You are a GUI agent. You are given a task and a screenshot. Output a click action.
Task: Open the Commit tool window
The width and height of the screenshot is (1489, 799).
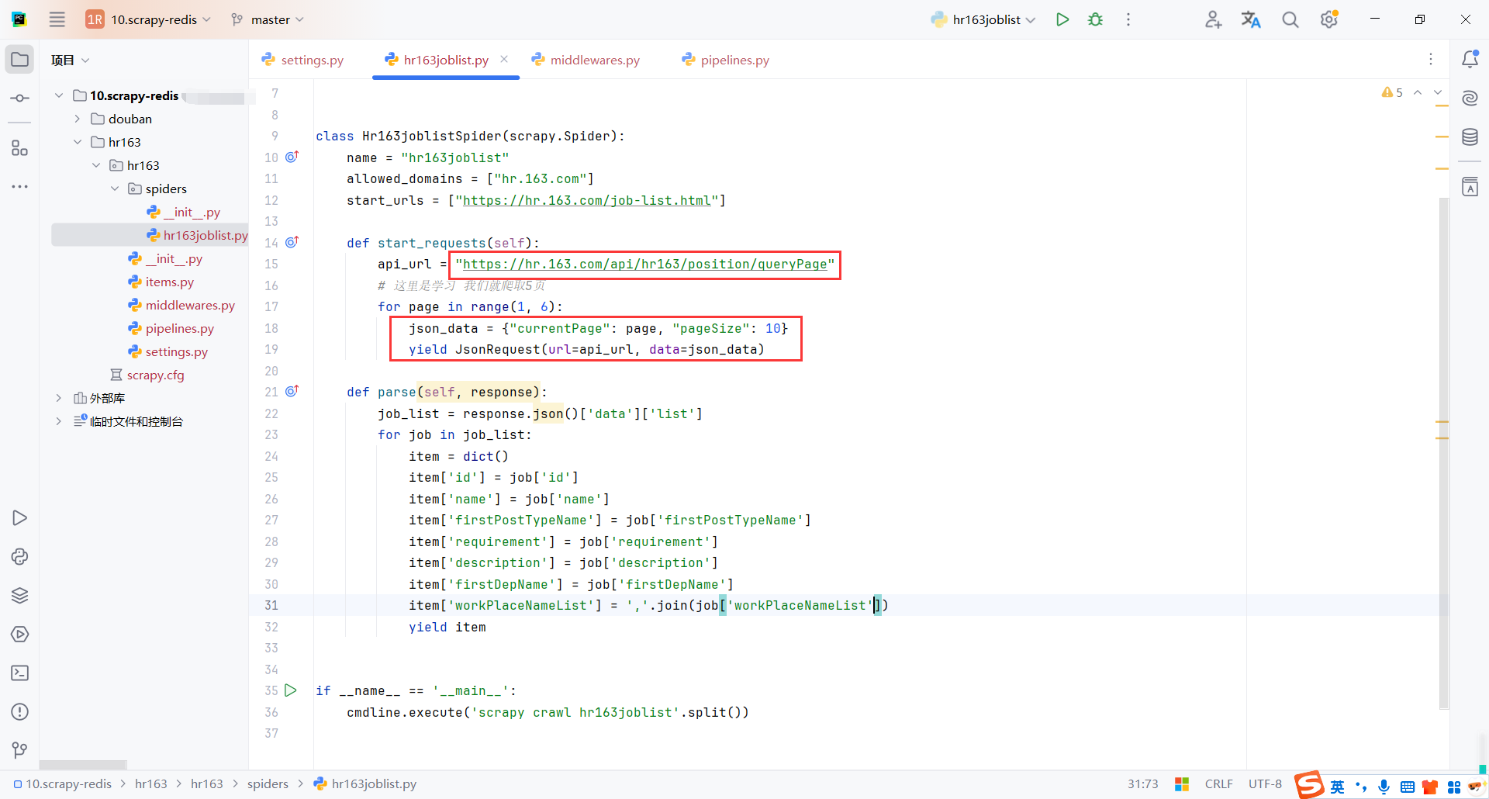click(20, 99)
